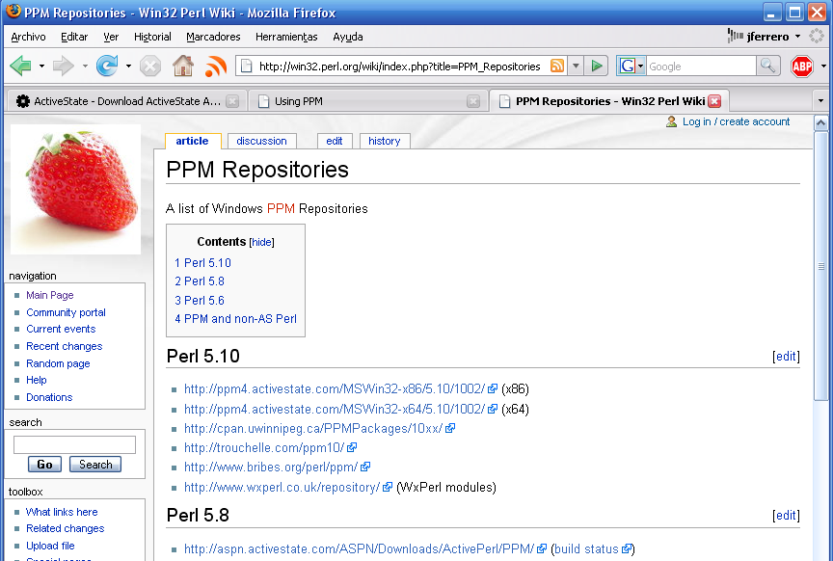Close the PPM Repositories tab

(714, 101)
